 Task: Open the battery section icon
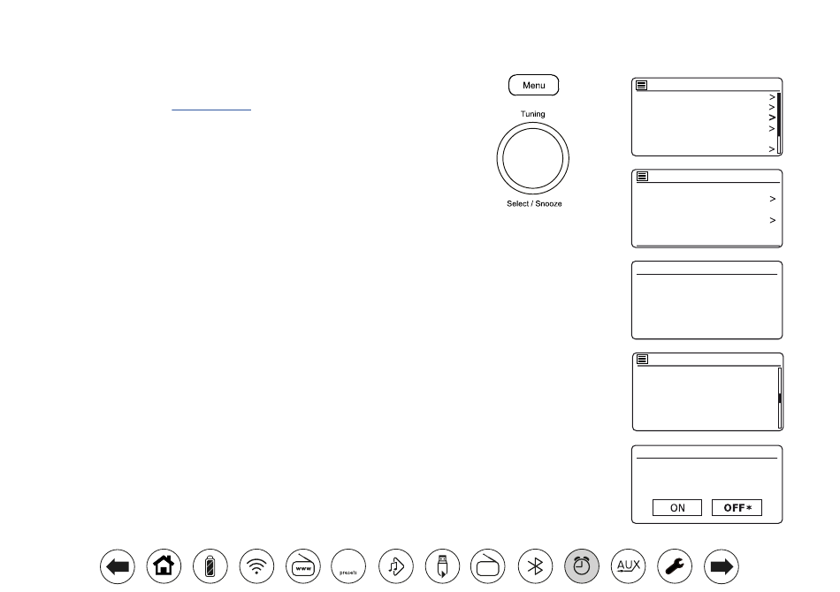[x=210, y=566]
